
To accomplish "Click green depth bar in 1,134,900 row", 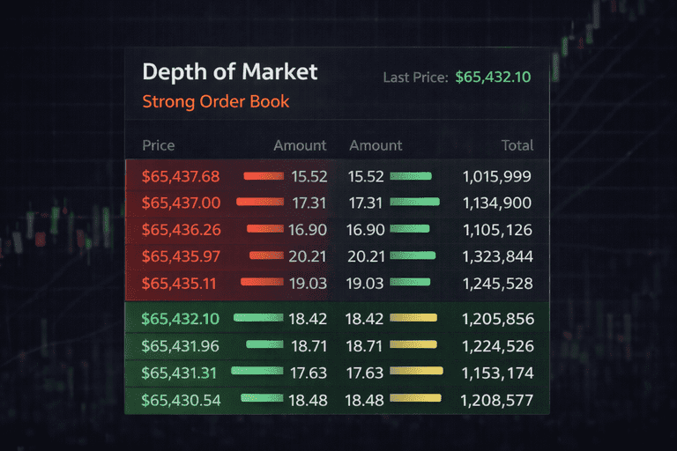I will coord(414,202).
